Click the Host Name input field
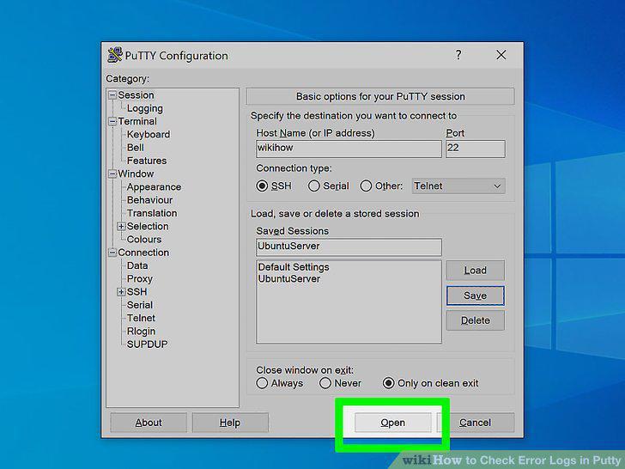Viewport: 625px width, 469px height. [349, 149]
